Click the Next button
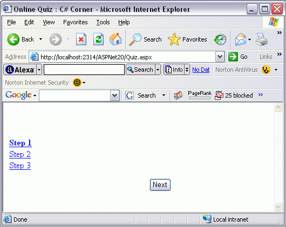This screenshot has width=286, height=227. pos(160,185)
